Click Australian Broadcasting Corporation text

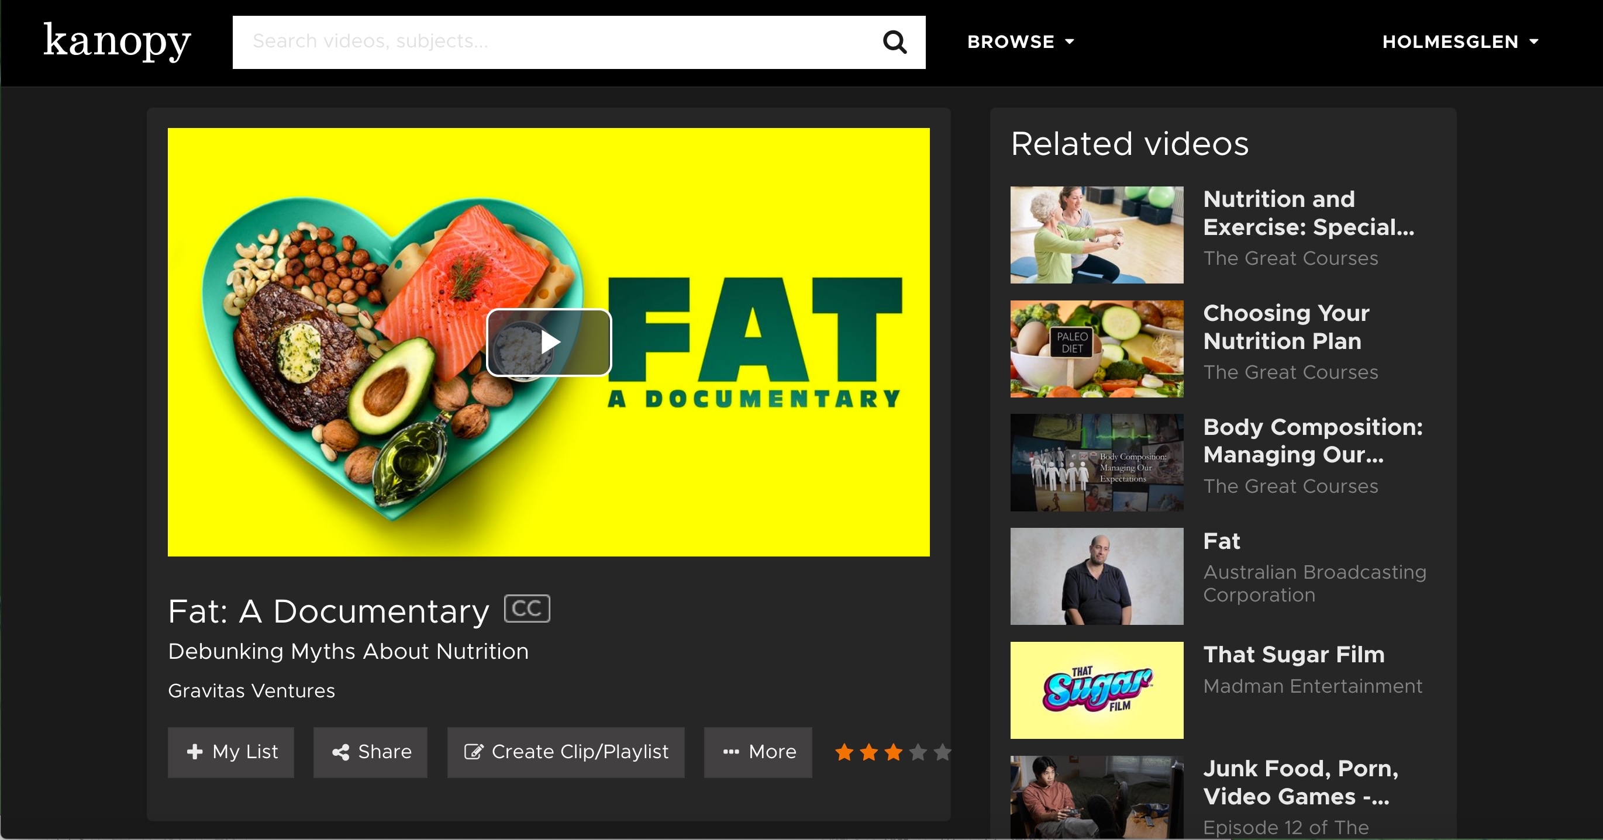click(1314, 583)
